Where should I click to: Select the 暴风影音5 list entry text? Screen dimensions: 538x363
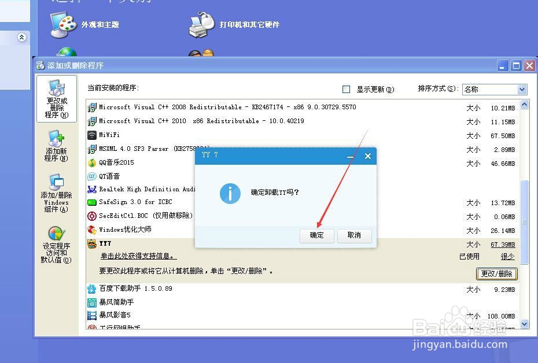(115, 315)
